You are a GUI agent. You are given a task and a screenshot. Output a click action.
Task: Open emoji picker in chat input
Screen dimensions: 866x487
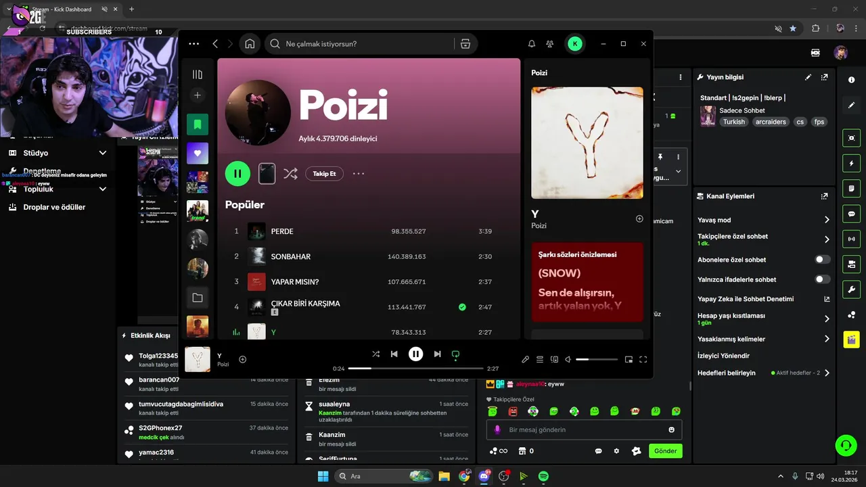click(671, 430)
